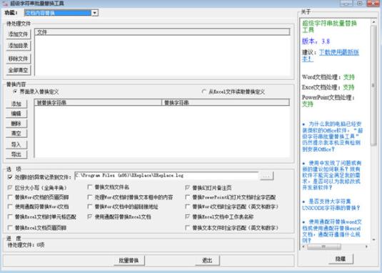This screenshot has width=382, height=273.
Task: Click the 导入 button
Action: point(16,144)
